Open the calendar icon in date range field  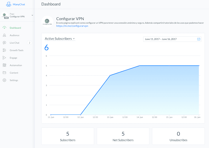(199, 39)
